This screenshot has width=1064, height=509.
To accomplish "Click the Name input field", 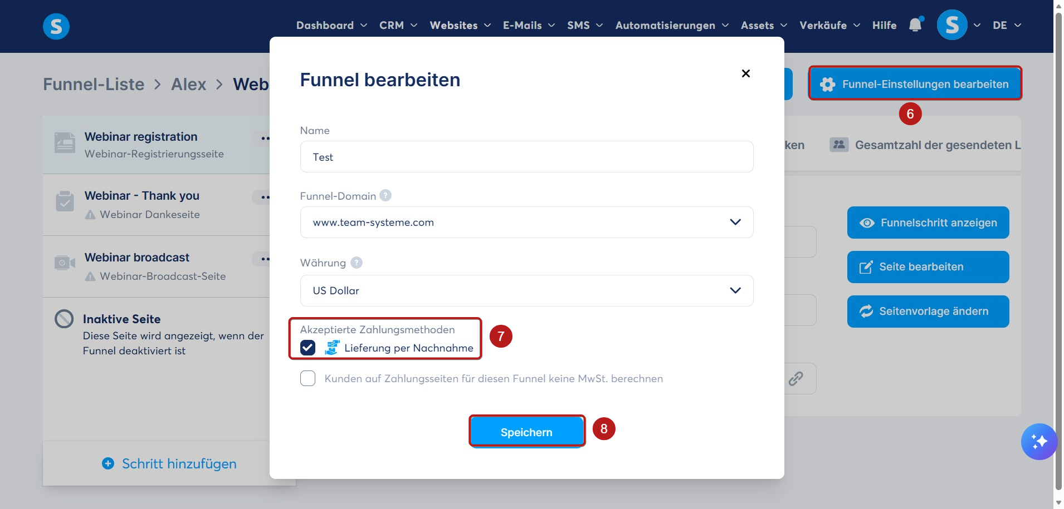I will click(526, 157).
